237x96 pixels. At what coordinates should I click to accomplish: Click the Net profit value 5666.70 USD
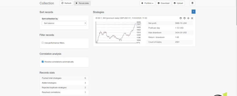[181, 23]
